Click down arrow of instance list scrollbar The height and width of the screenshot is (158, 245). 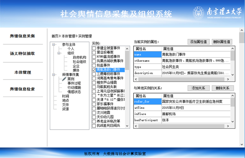click(x=127, y=126)
